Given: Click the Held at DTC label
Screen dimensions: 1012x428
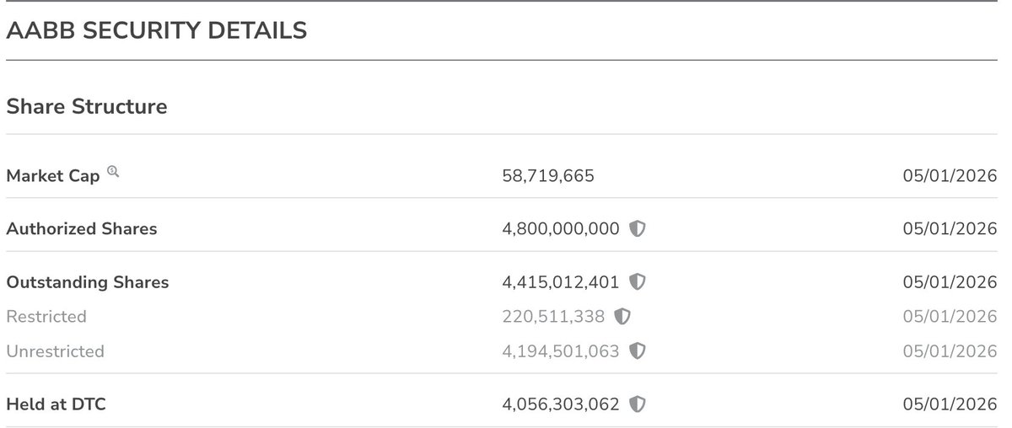Looking at the screenshot, I should pos(56,404).
